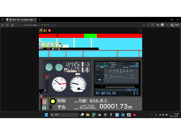
Task: Click the 予告 label text
Action: click(61, 107)
